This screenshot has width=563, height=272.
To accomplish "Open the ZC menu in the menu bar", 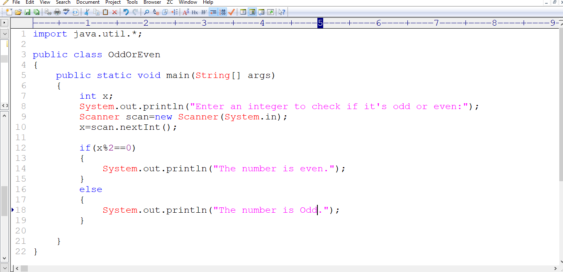I will [170, 2].
